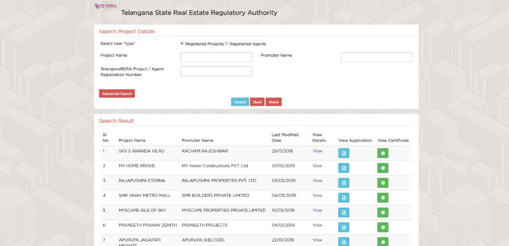
Task: Open application document icon for SMR VINAY METRO MALL
Action: 343,198
